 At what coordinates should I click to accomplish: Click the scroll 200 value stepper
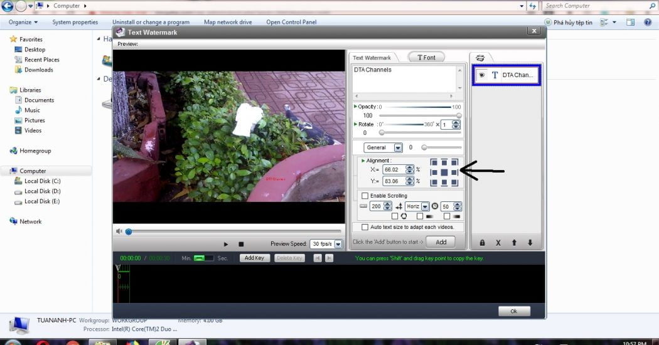click(x=387, y=206)
